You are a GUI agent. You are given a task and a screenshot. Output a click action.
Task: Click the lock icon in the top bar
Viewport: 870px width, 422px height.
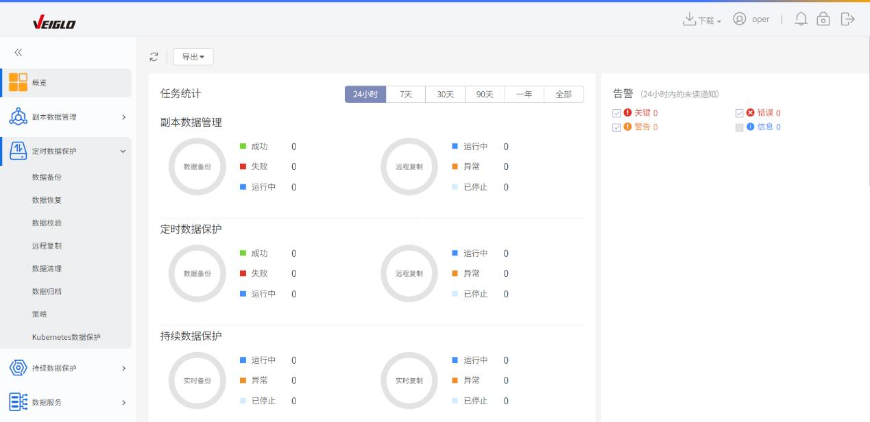(x=823, y=19)
